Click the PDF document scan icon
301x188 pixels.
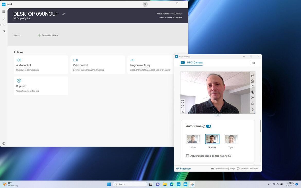tap(253, 81)
